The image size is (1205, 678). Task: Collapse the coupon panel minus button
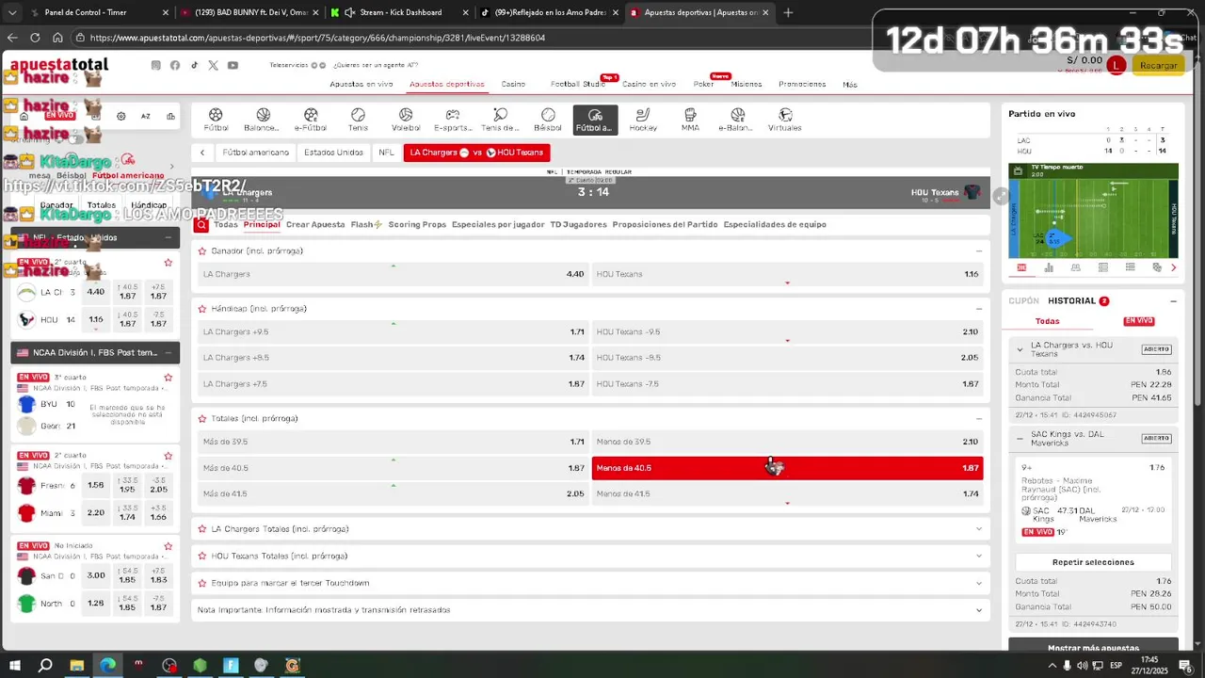tap(1173, 301)
